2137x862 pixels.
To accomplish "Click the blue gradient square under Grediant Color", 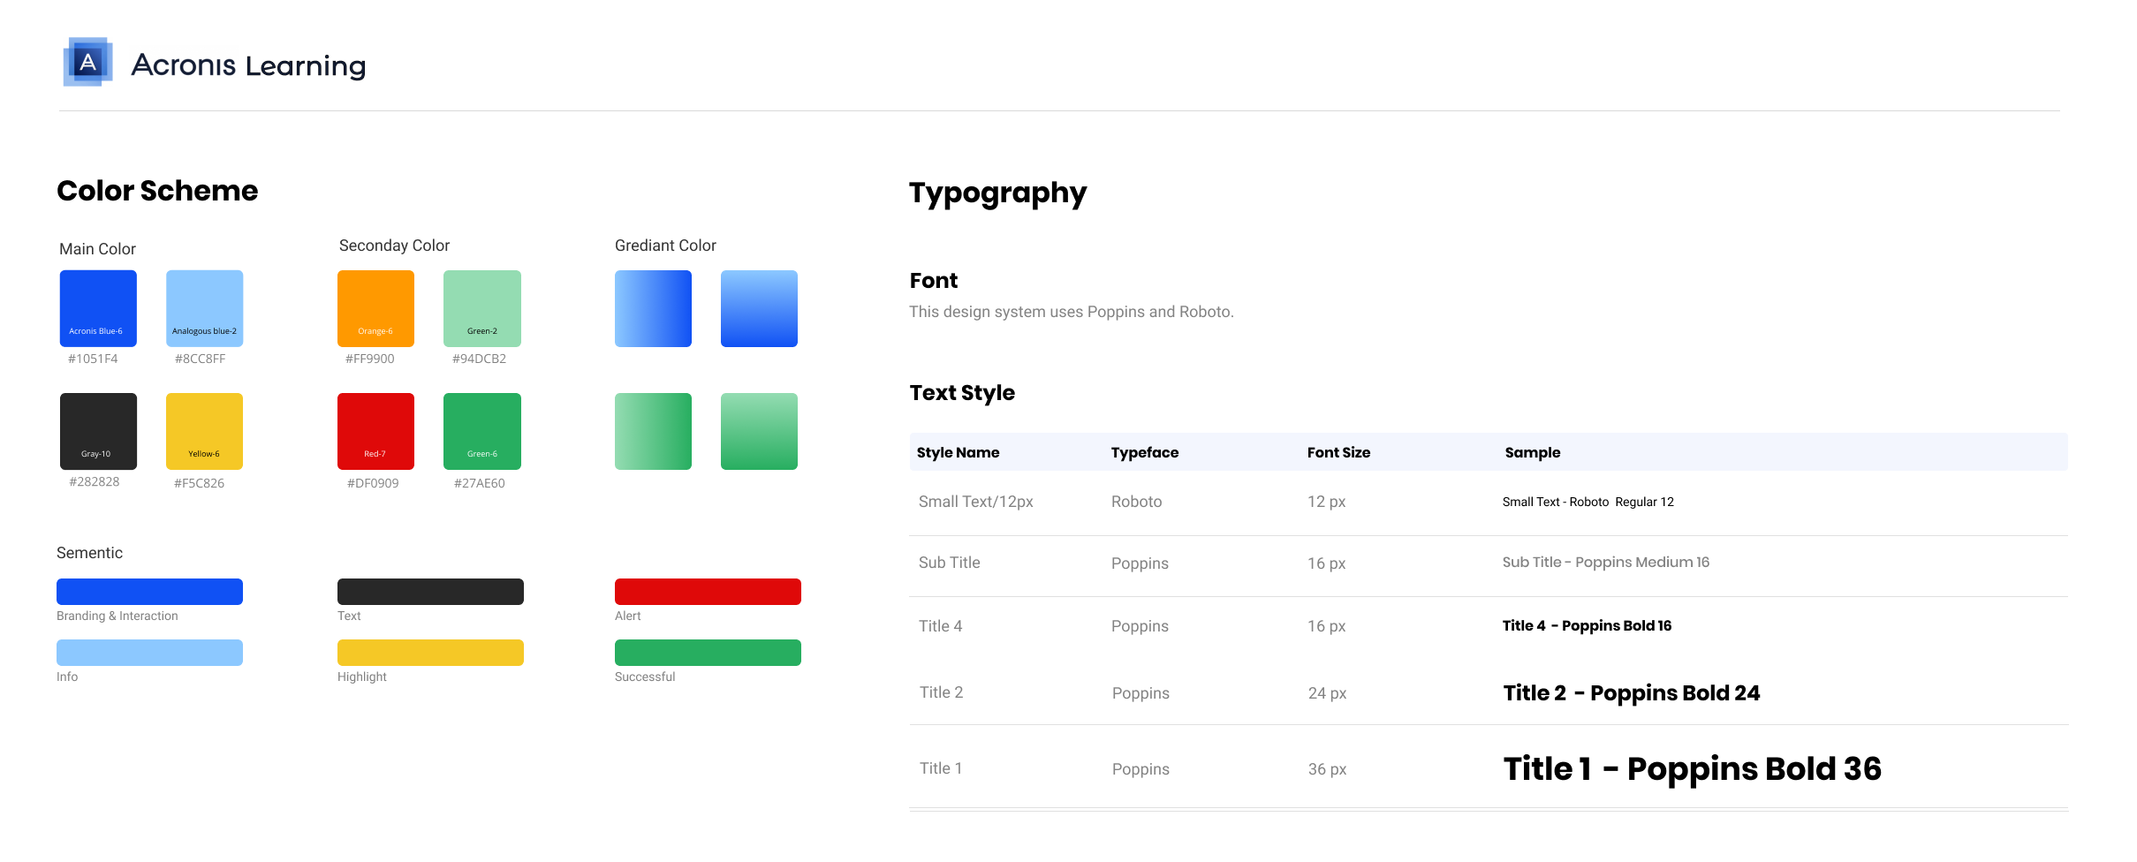I will point(653,308).
